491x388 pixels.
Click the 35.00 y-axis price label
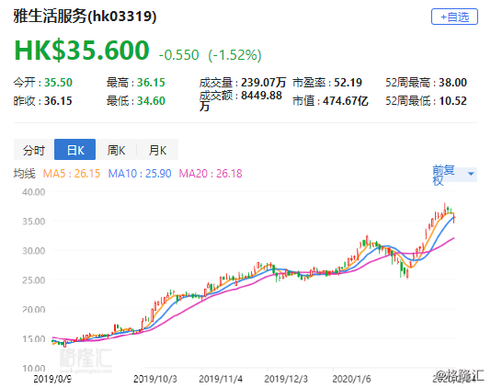pyautogui.click(x=33, y=222)
